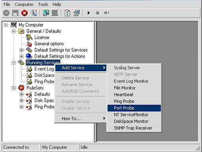Image resolution: width=202 pixels, height=152 pixels.
Task: Open the How To... submenu
Action: (x=81, y=118)
